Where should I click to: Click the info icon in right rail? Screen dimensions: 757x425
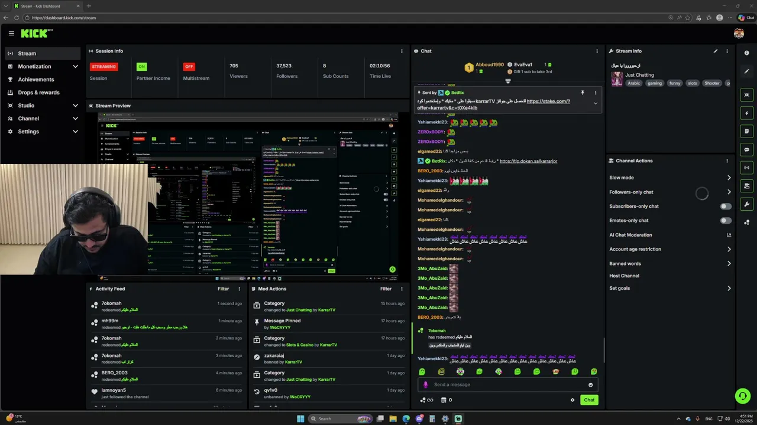[747, 53]
